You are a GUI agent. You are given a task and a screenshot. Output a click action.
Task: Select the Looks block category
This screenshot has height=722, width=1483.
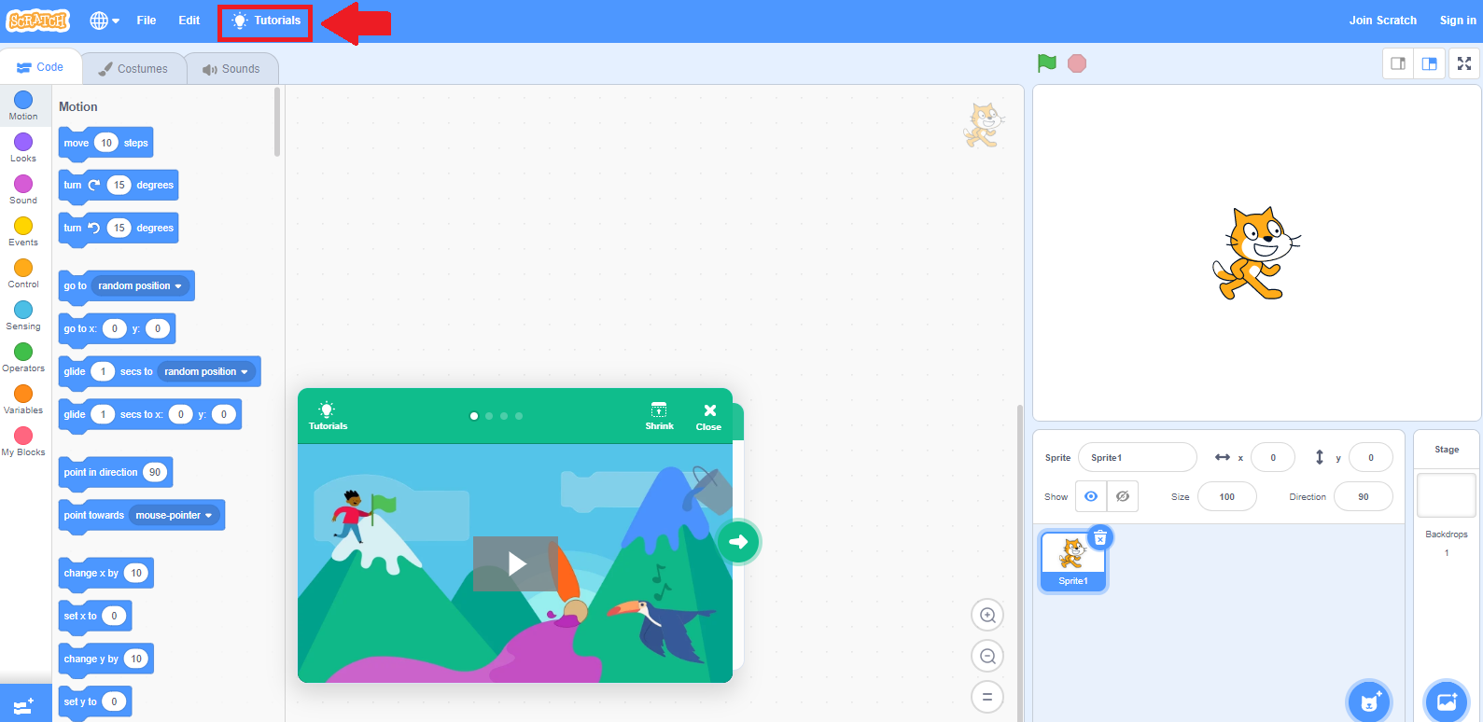(x=23, y=147)
